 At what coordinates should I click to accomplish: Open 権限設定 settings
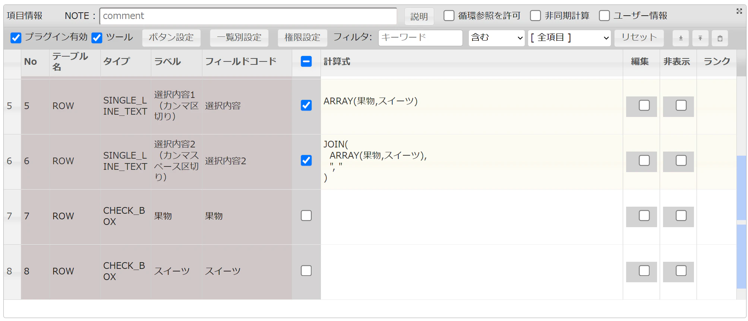303,38
